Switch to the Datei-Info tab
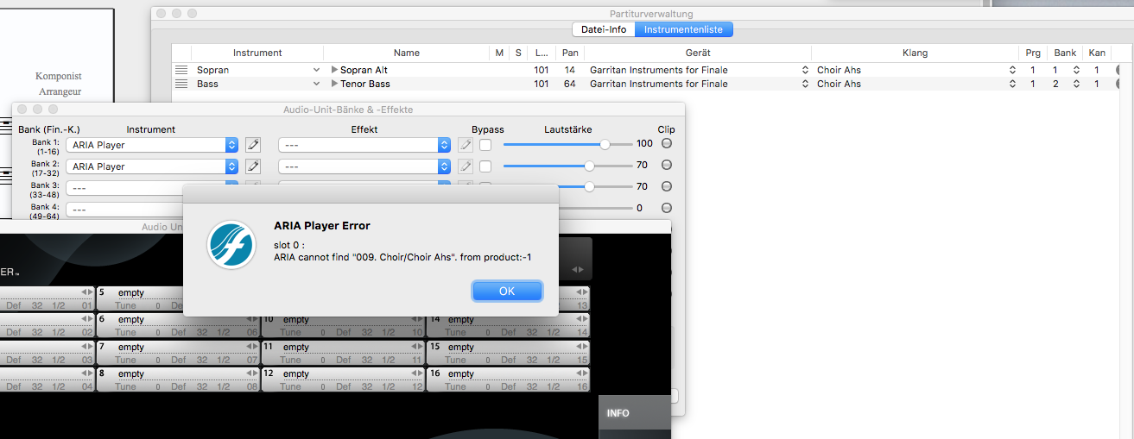This screenshot has height=439, width=1134. 603,29
